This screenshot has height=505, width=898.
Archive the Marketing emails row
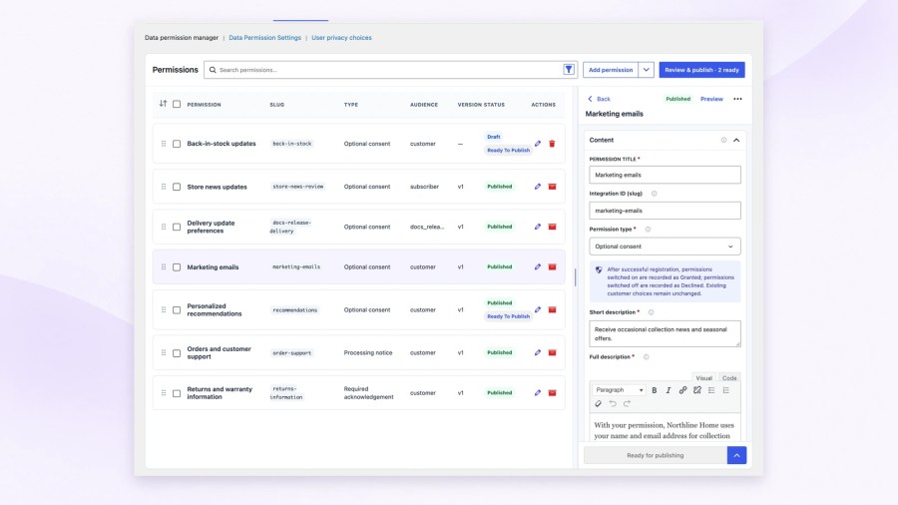click(552, 266)
